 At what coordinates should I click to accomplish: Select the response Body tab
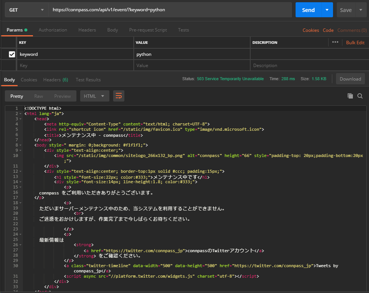[x=9, y=80]
